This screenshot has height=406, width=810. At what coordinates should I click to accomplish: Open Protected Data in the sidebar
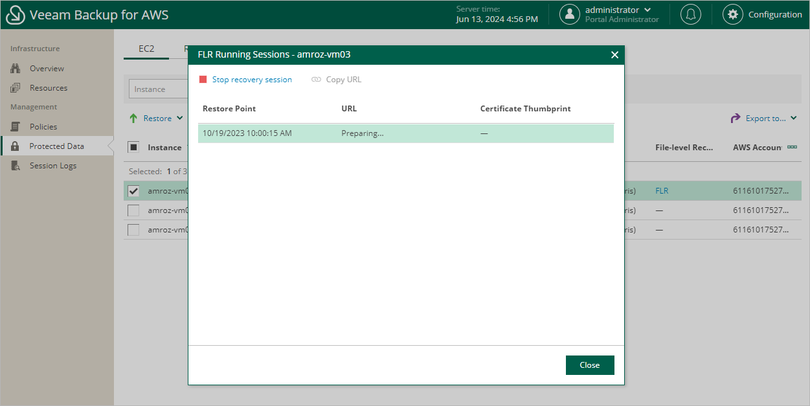pyautogui.click(x=56, y=146)
